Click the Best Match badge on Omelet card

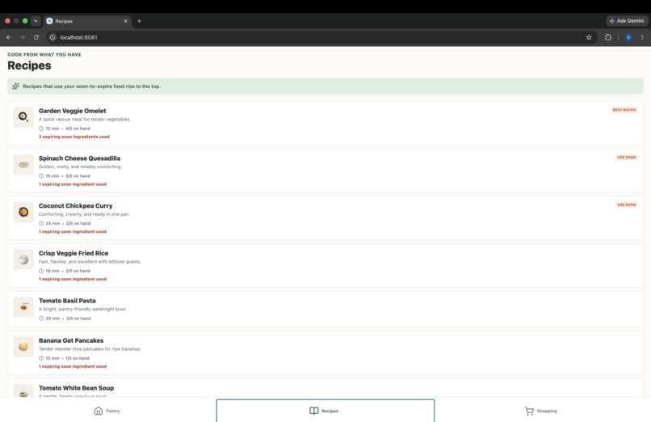(624, 110)
